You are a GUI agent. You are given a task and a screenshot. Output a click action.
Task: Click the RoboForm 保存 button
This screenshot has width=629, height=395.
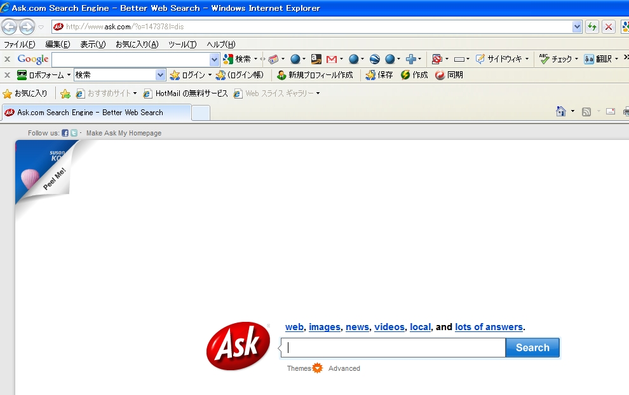(379, 75)
